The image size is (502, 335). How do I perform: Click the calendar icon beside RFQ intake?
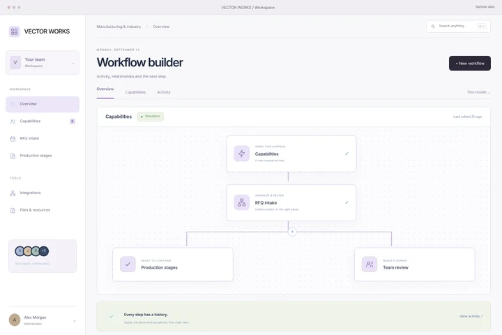coord(13,139)
